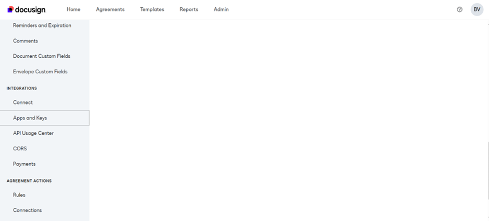Image resolution: width=489 pixels, height=221 pixels.
Task: Go to the Home tab
Action: (73, 9)
